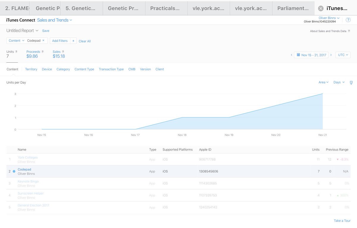Open Units help question mark
357x228 pixels.
[16, 52]
